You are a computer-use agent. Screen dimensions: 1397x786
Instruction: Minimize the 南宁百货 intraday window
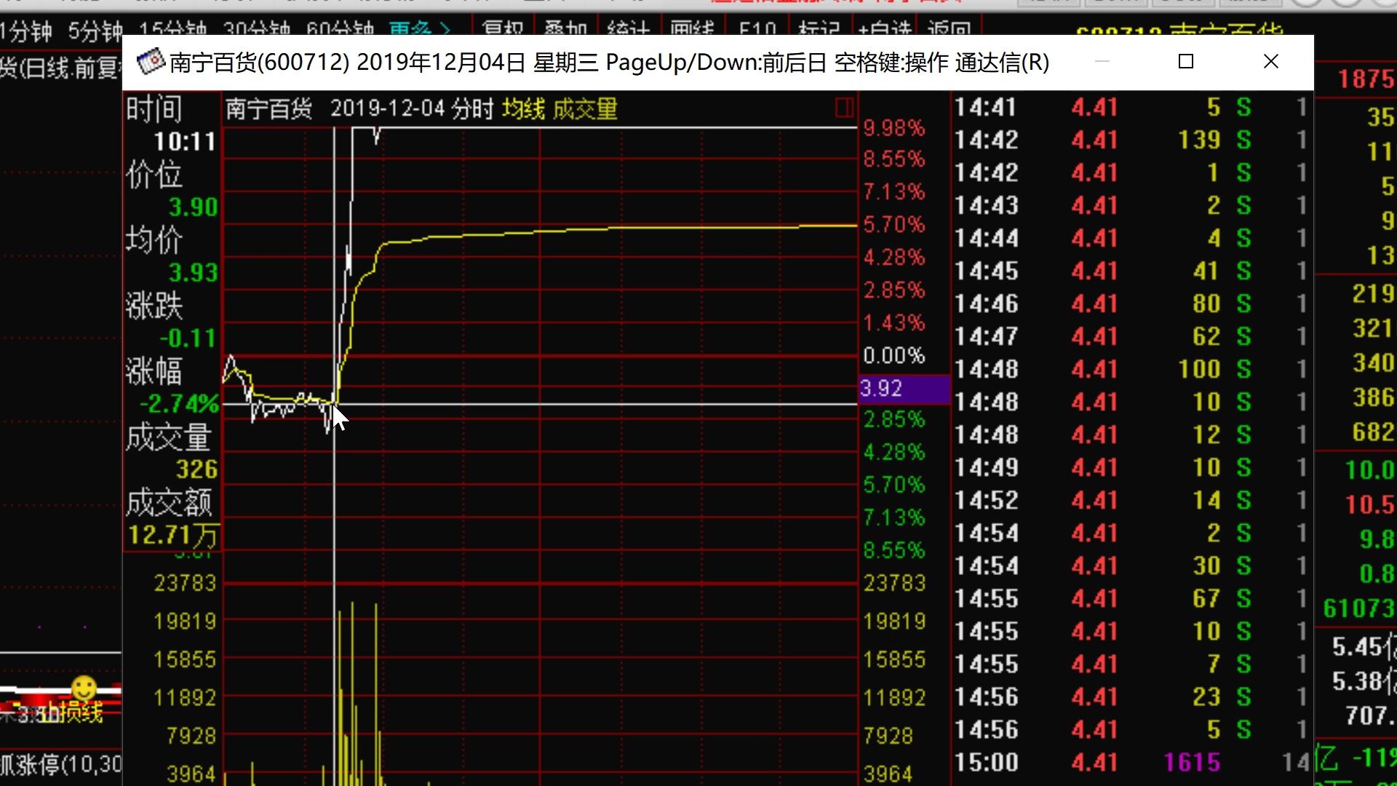click(1102, 62)
